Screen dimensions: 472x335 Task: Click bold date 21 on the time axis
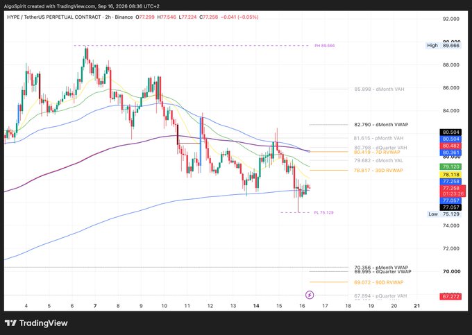(417, 306)
